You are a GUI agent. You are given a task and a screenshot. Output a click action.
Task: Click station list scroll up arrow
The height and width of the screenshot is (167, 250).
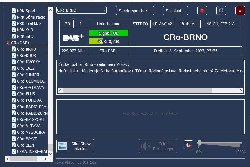click(x=50, y=10)
